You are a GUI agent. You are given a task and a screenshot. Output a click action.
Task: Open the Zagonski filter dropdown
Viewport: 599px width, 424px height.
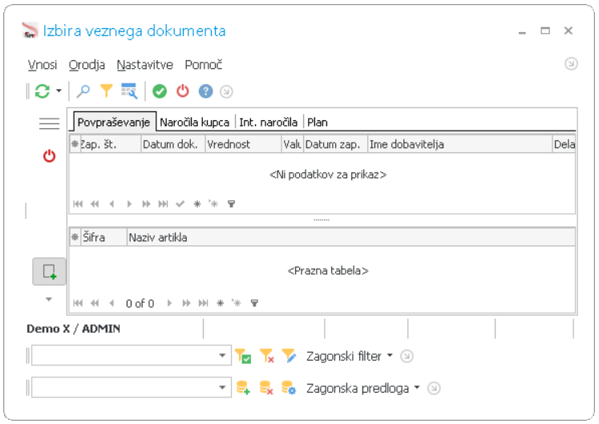tap(349, 356)
